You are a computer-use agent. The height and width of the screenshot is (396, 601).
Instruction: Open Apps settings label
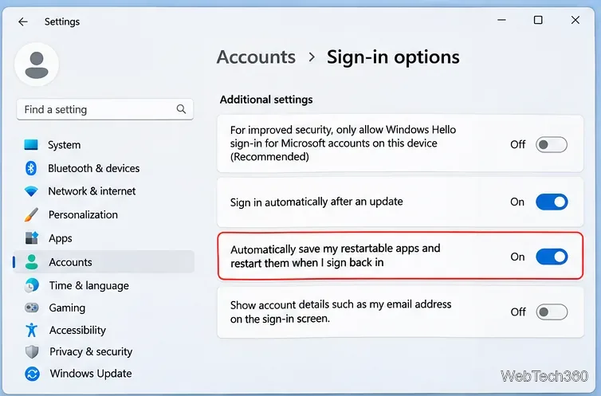[x=61, y=238]
